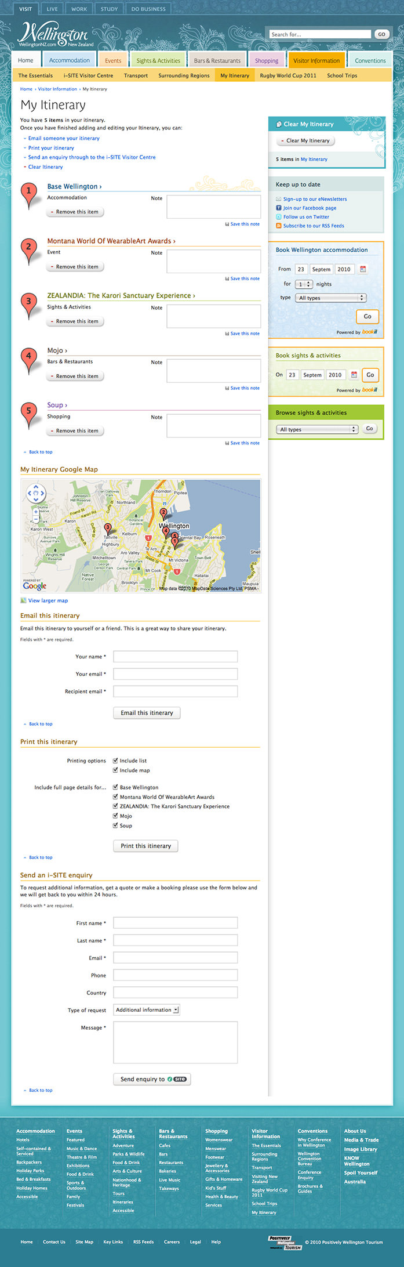Uncheck Montana World Of WearableArt Awards checkbox
404x1267 pixels.
click(116, 797)
